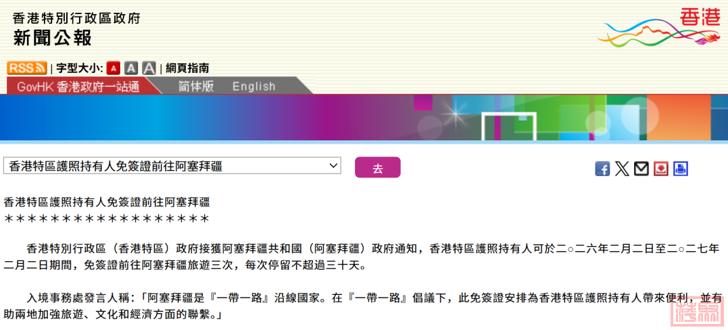Click the 香港特別行政區政府 header text
Image resolution: width=728 pixels, height=330 pixels.
coord(76,18)
